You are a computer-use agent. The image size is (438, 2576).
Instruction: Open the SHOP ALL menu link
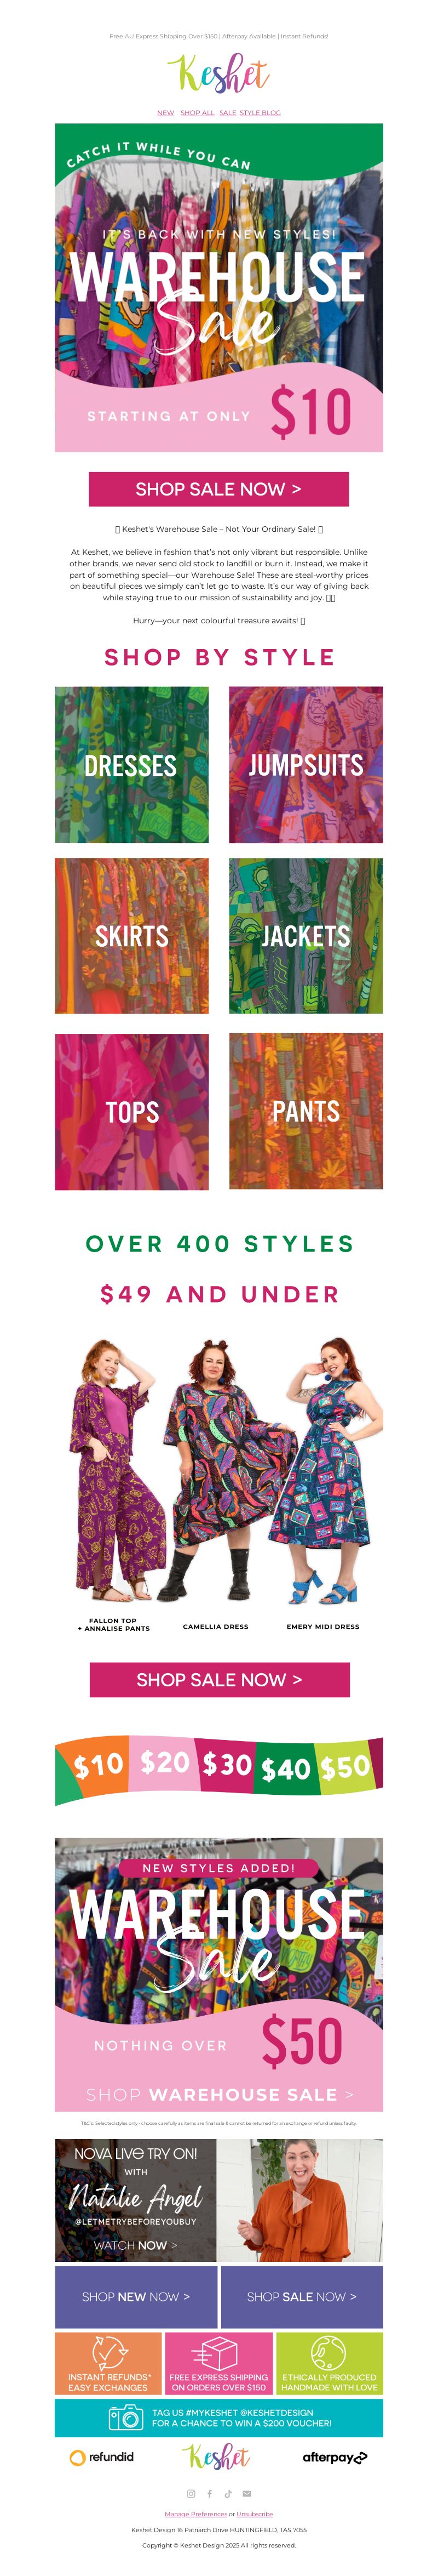pyautogui.click(x=198, y=113)
